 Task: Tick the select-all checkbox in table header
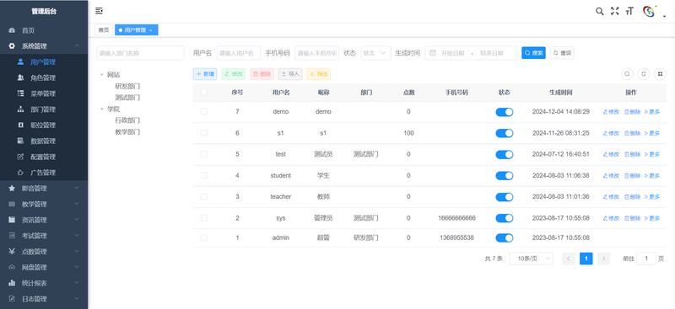point(204,92)
